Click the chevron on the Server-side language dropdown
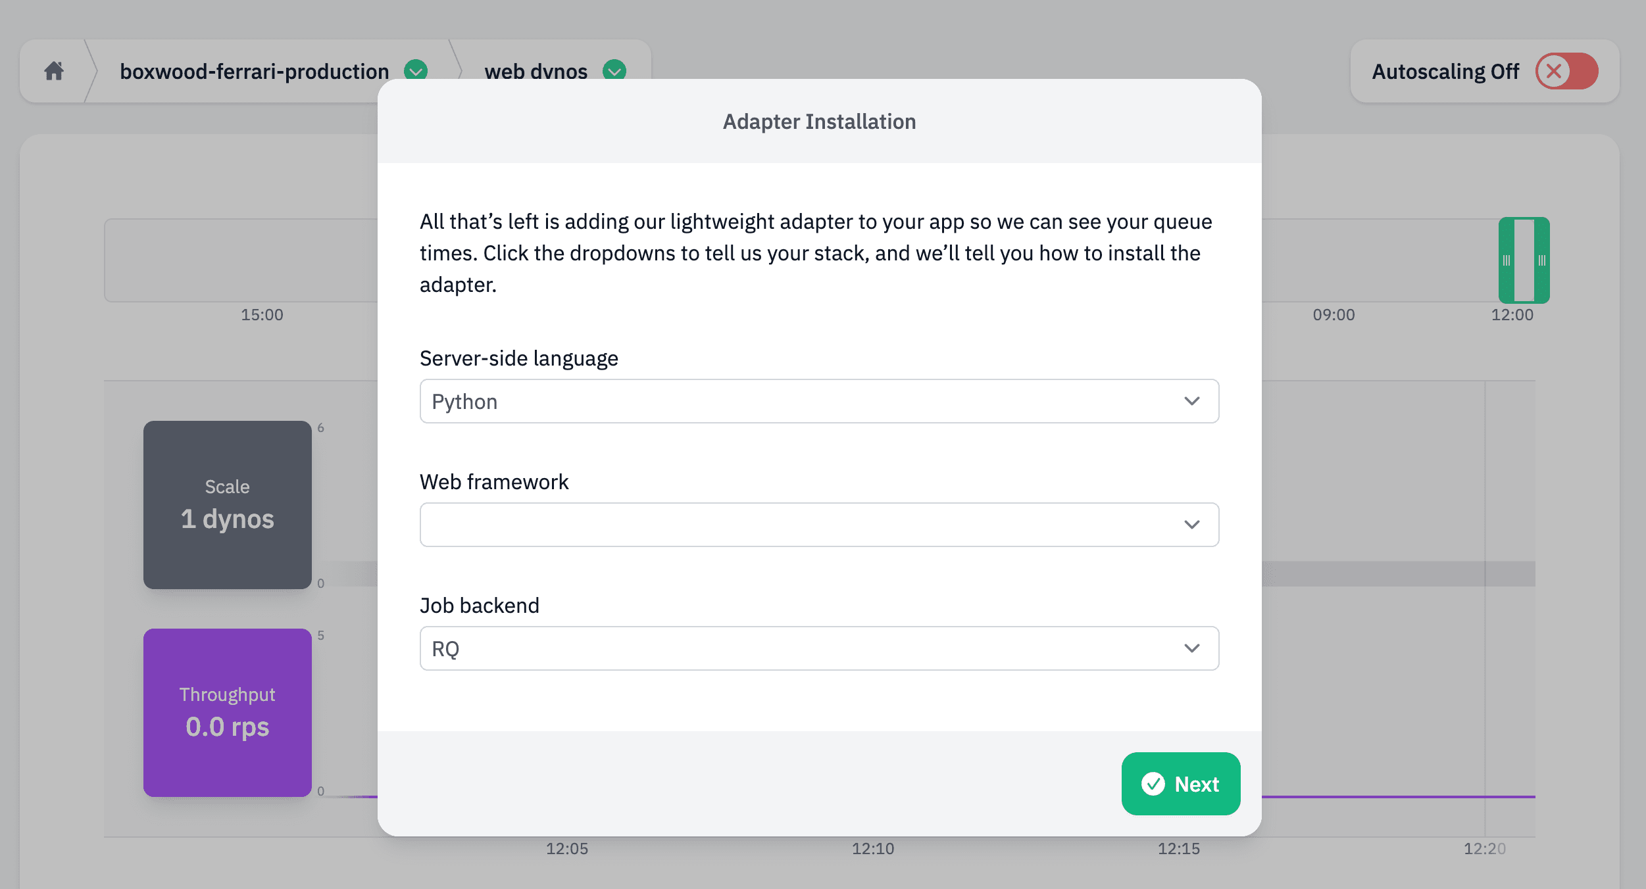Viewport: 1646px width, 889px height. 1191,401
